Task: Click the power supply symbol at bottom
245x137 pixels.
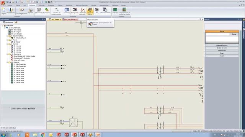Action: [73, 123]
